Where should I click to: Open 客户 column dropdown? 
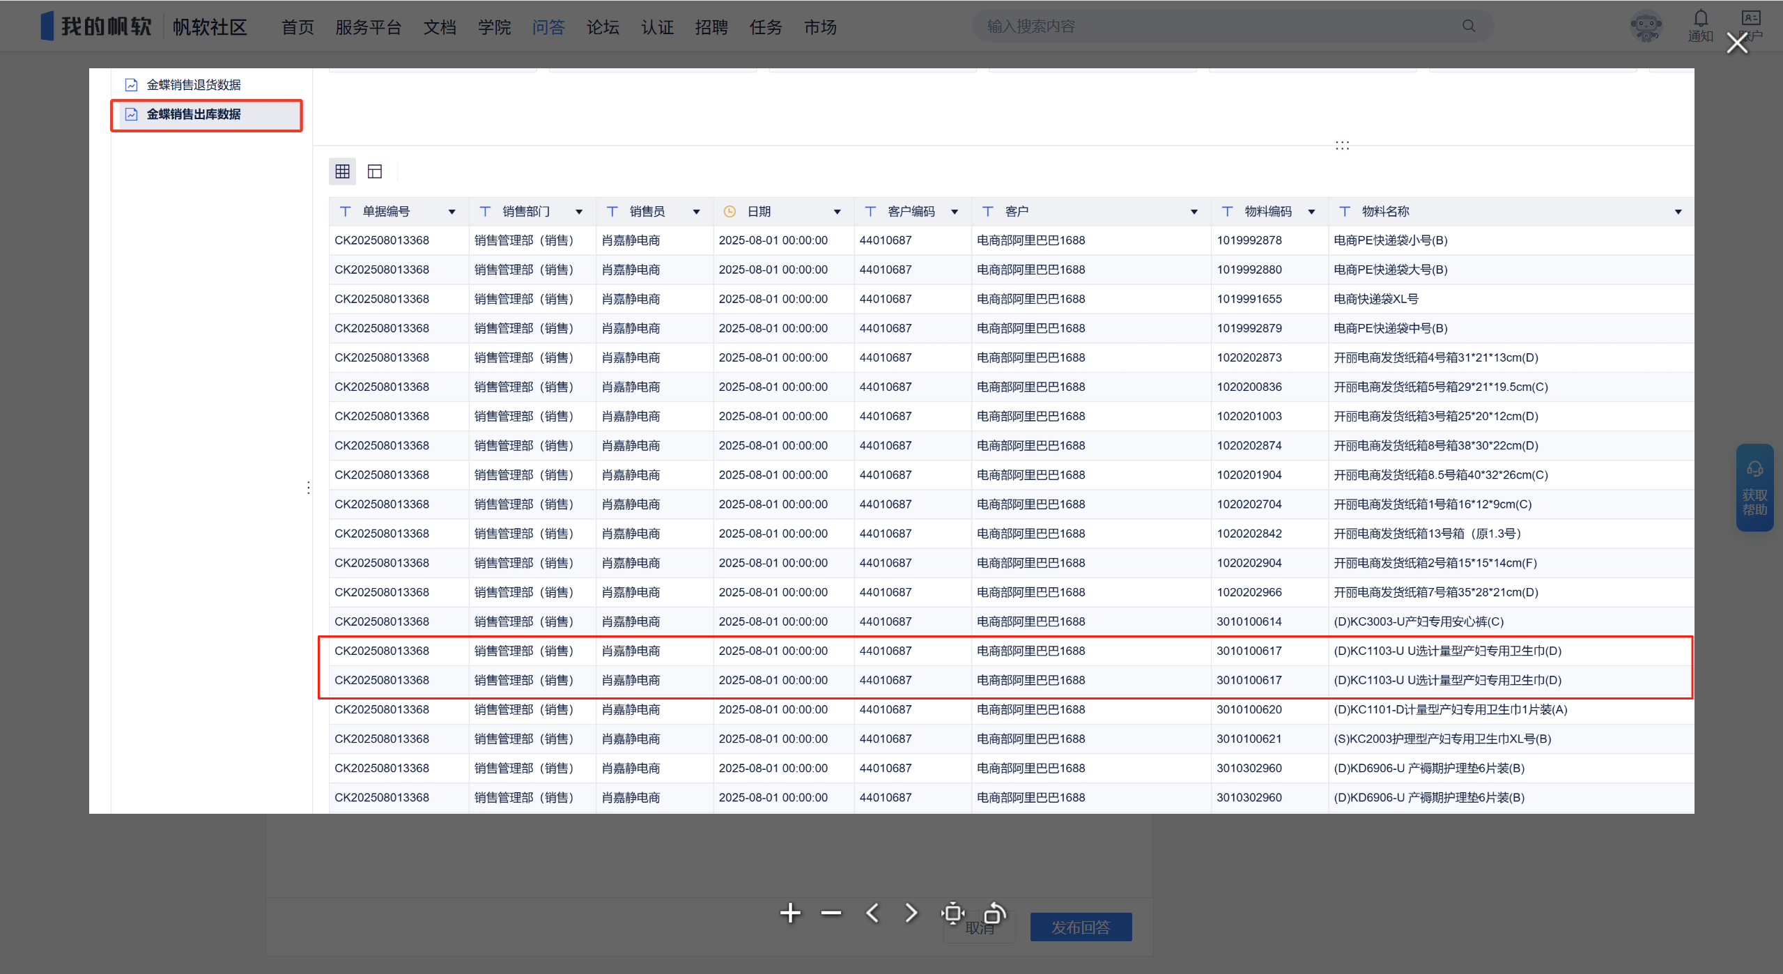[x=1194, y=212]
